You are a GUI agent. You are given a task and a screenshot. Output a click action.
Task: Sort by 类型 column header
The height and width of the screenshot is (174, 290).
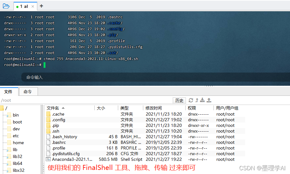[130, 108]
